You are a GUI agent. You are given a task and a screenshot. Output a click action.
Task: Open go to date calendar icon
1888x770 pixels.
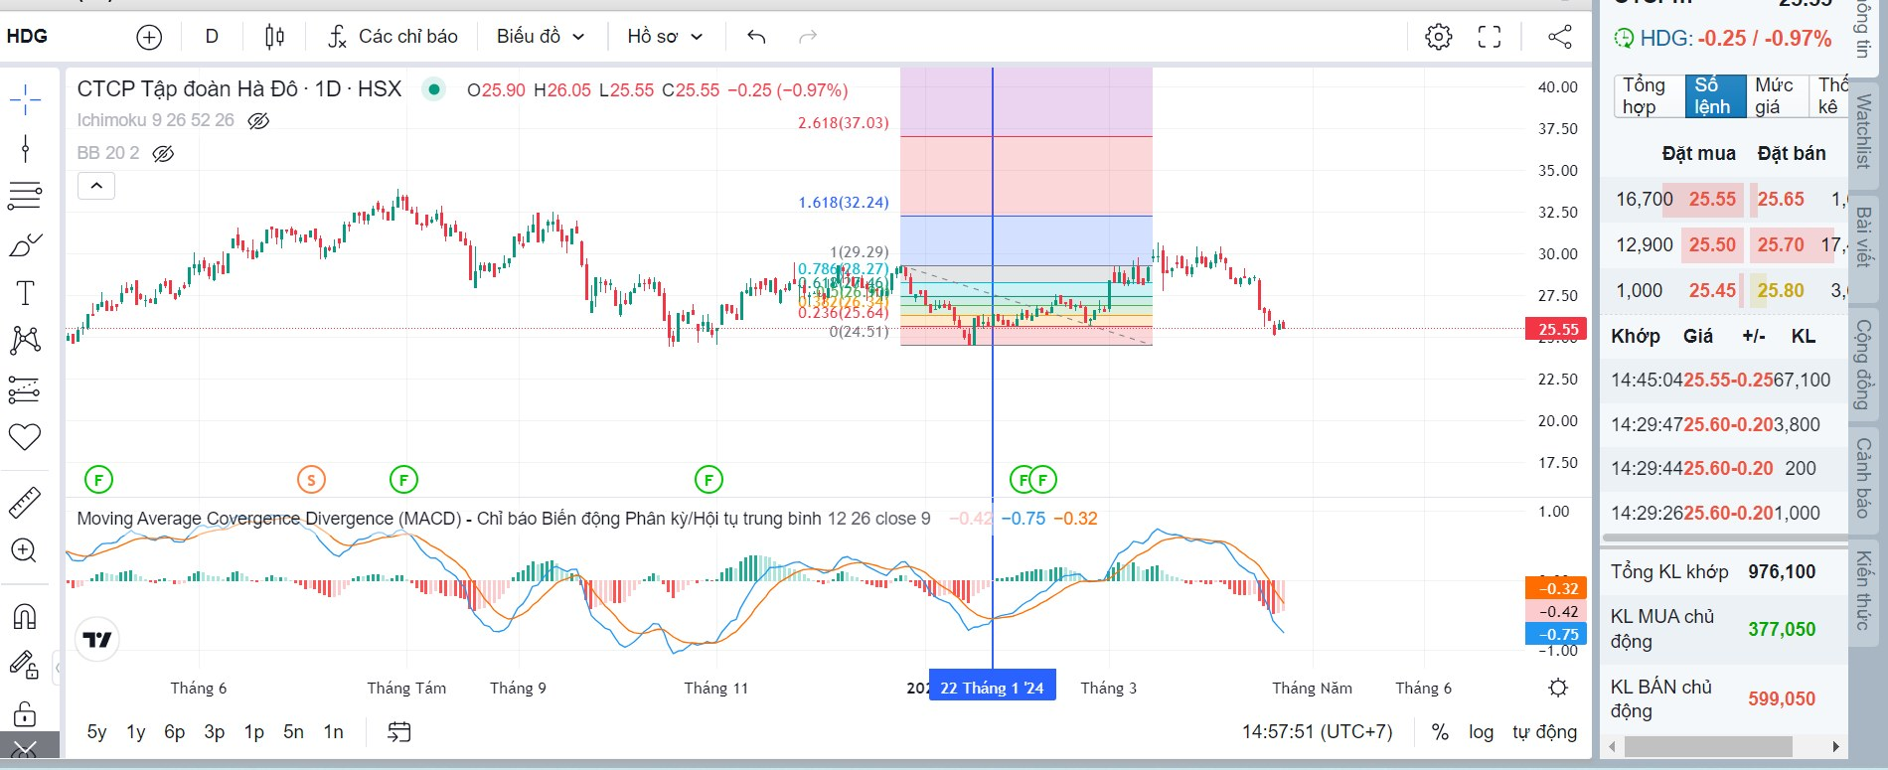point(398,732)
